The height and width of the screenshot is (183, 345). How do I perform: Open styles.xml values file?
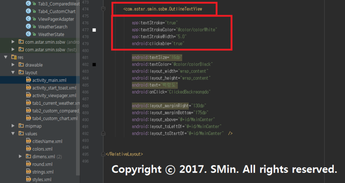point(42,179)
